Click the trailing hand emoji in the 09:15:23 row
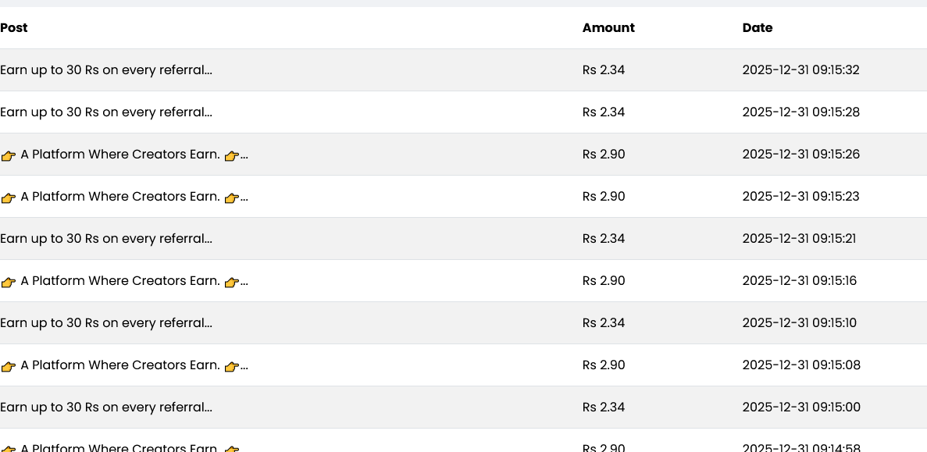Image resolution: width=927 pixels, height=452 pixels. (x=232, y=198)
